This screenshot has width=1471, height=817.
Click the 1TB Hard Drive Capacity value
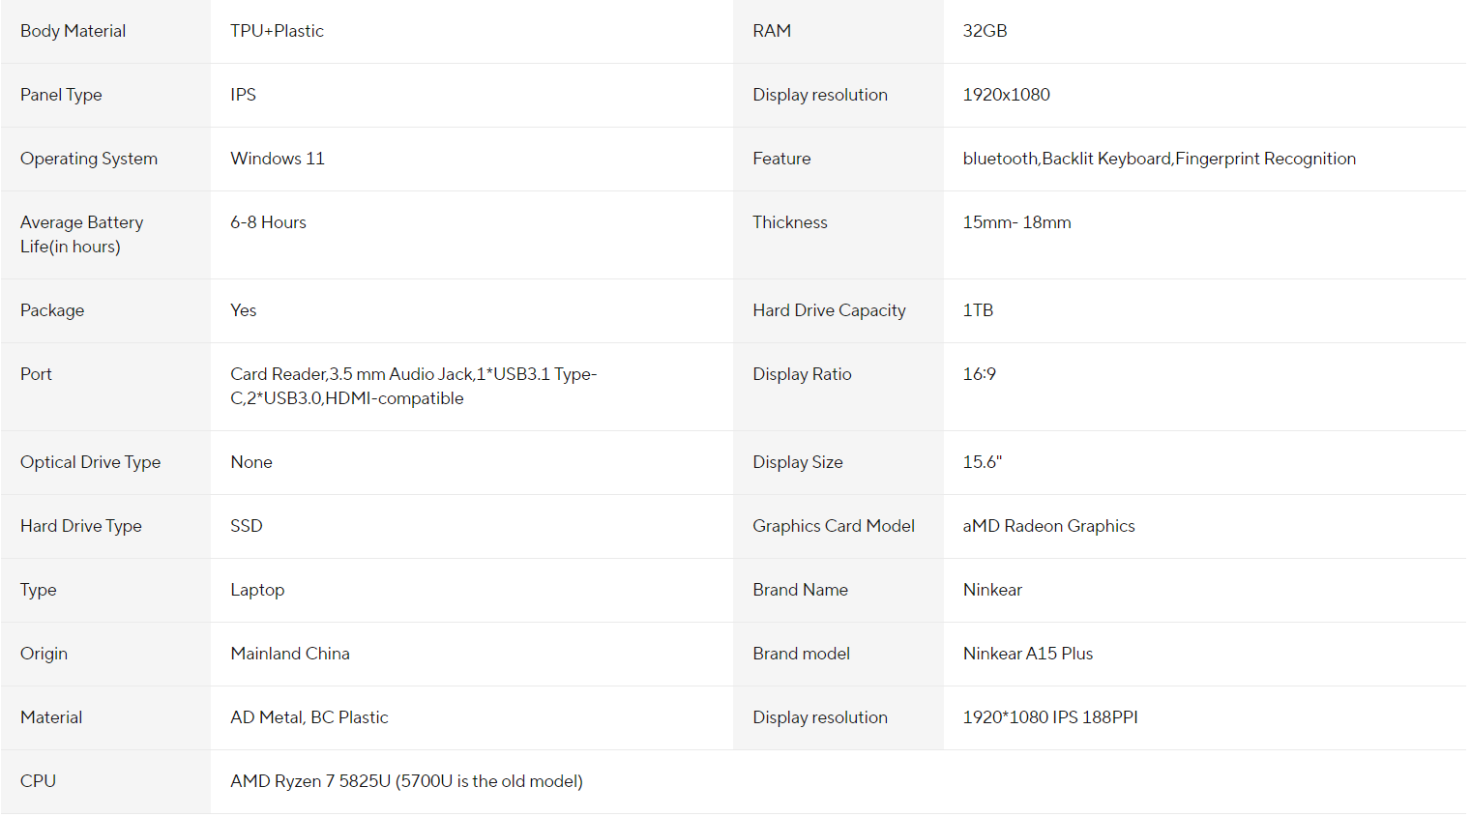point(978,310)
